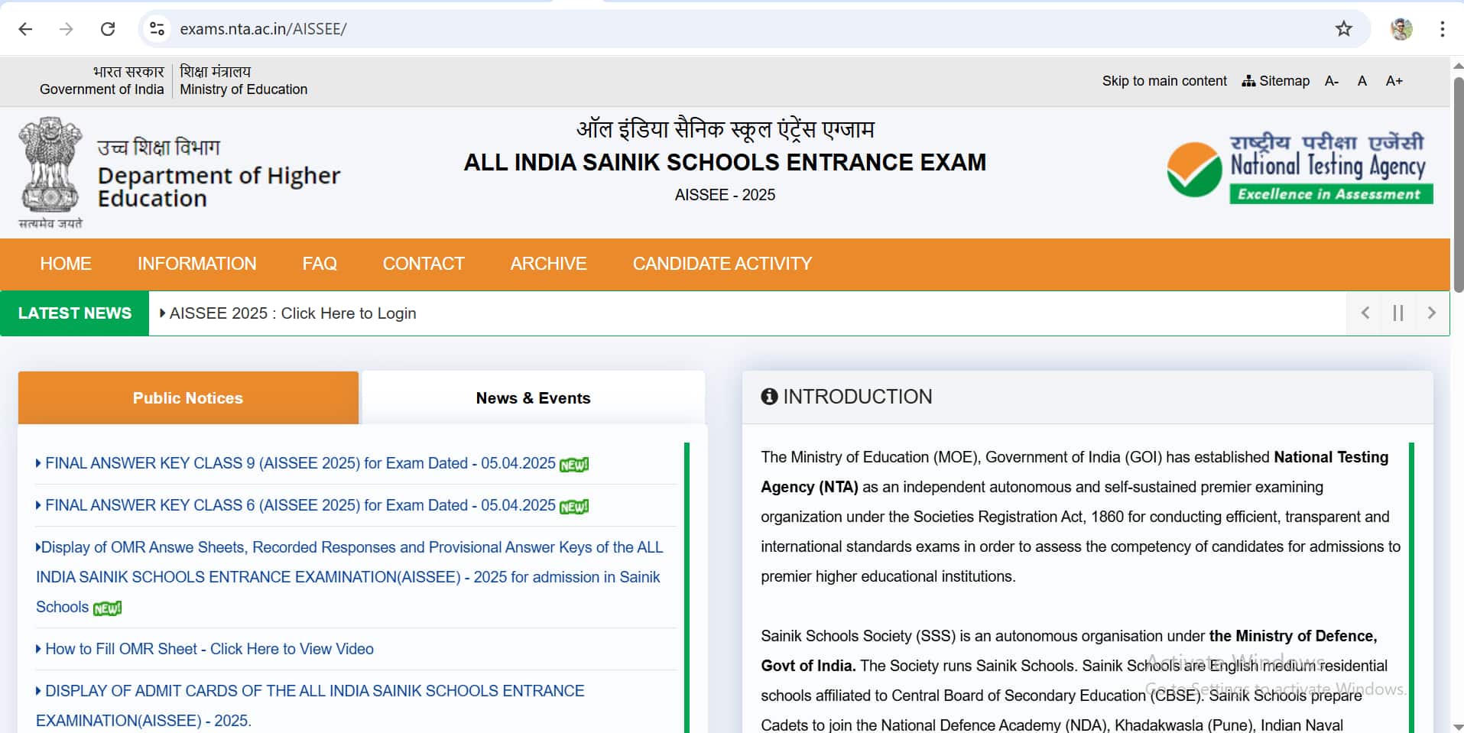Go back with browser back arrow
The height and width of the screenshot is (733, 1464).
coord(25,29)
